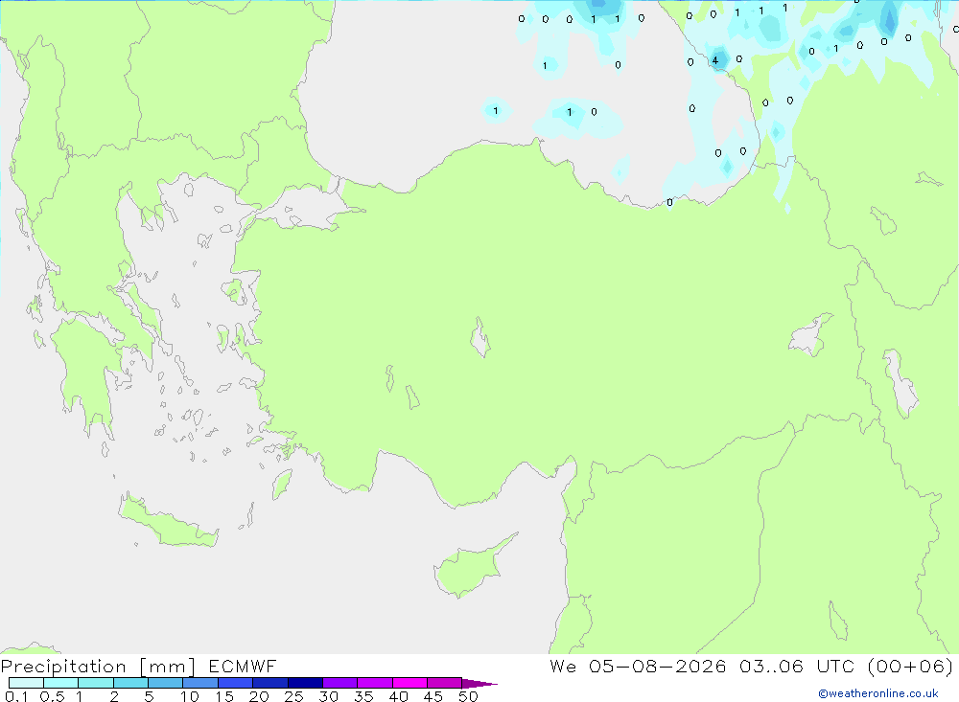Click the "0.1" legend scale label

[16, 696]
